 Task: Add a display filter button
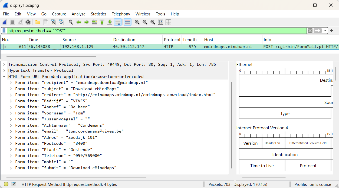click(331, 31)
